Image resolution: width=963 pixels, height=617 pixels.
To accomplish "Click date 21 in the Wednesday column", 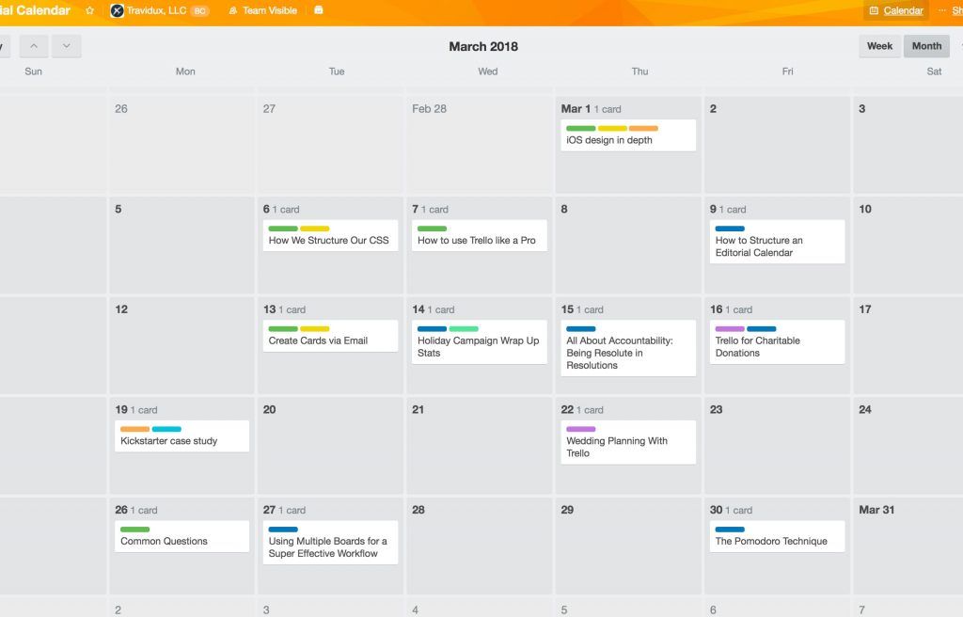I will 418,409.
